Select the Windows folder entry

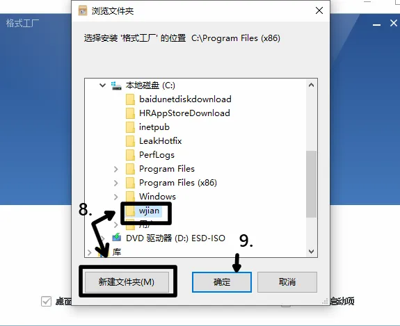point(157,197)
